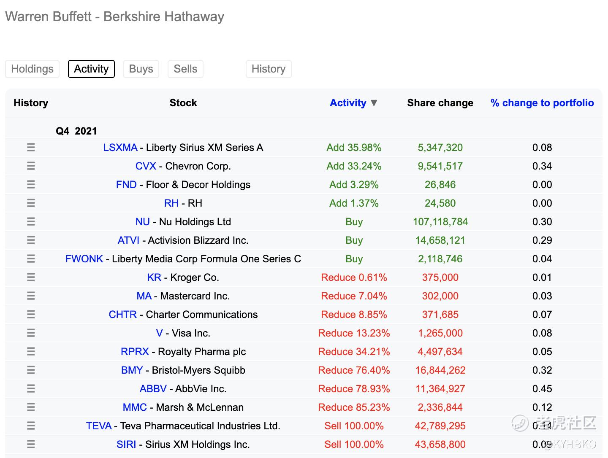Sort by % change to portfolio
This screenshot has height=458, width=608.
(542, 103)
